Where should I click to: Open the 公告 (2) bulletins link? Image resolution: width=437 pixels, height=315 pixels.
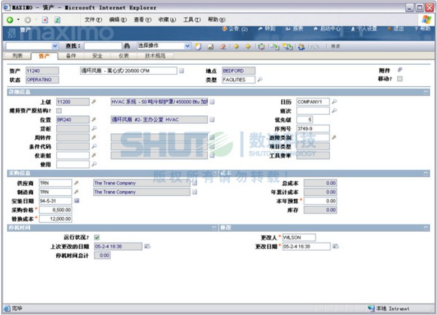pyautogui.click(x=235, y=29)
